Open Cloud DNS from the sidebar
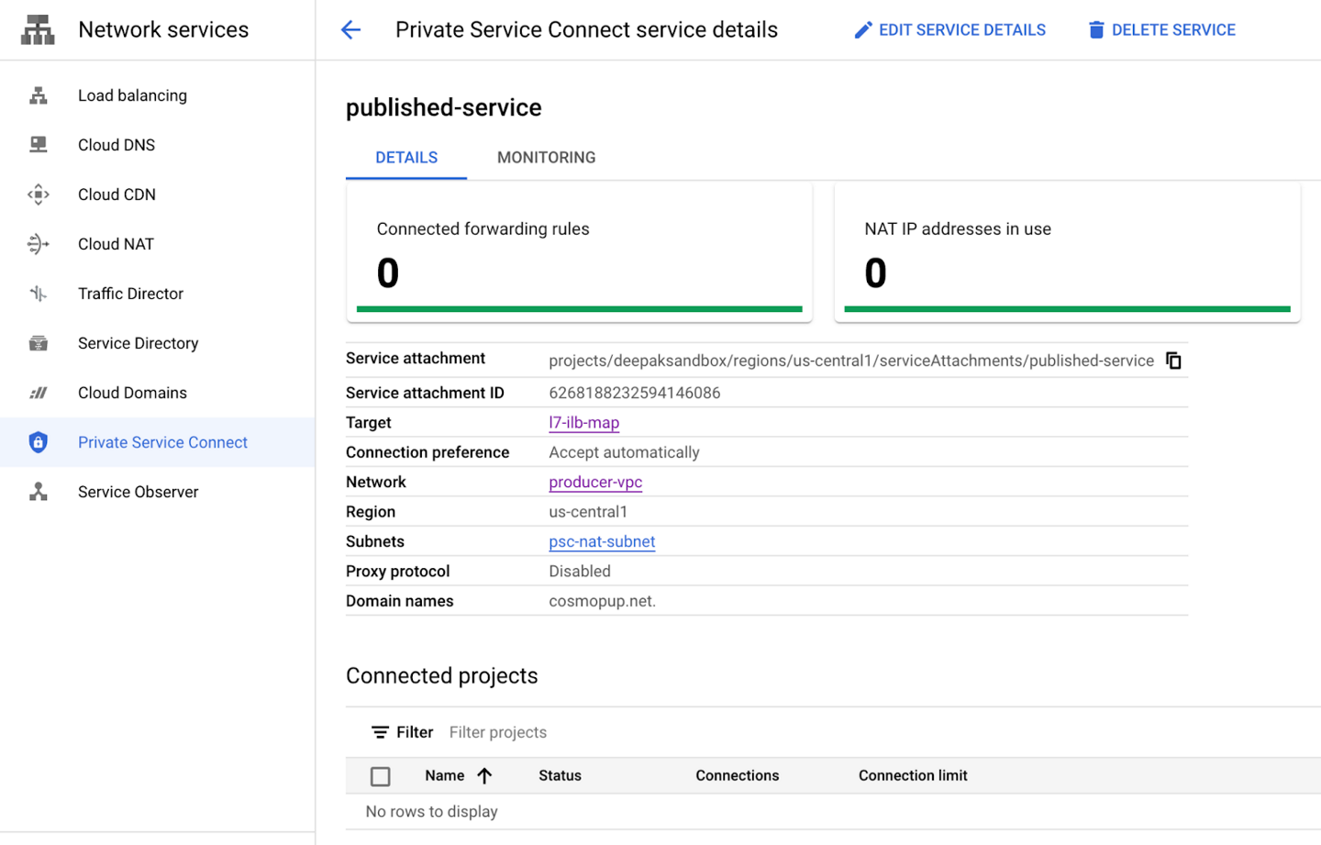Viewport: 1321px width, 845px height. coord(117,144)
